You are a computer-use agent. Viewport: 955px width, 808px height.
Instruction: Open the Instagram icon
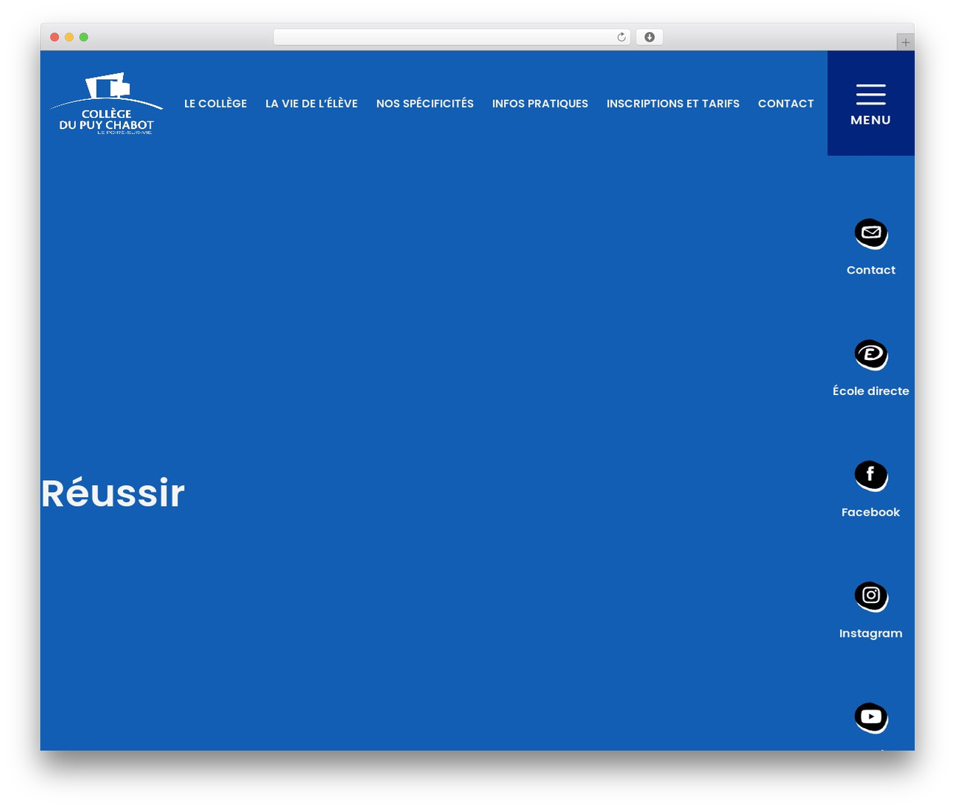[871, 596]
